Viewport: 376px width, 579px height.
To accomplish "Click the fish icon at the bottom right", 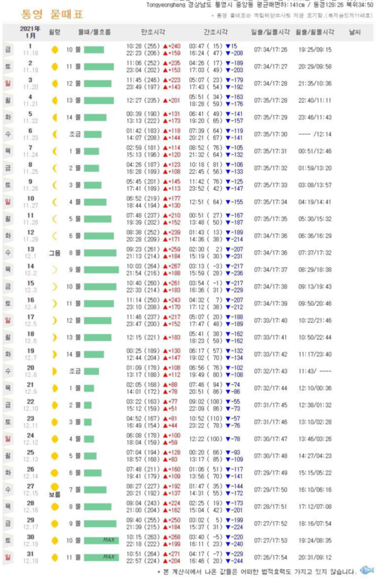I will pos(367,570).
